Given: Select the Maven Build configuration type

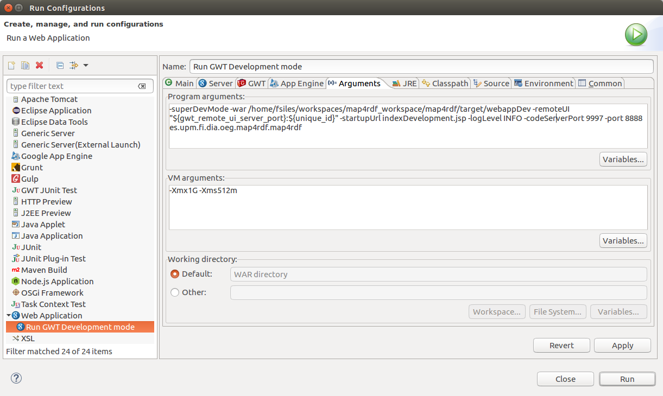Looking at the screenshot, I should coord(43,270).
